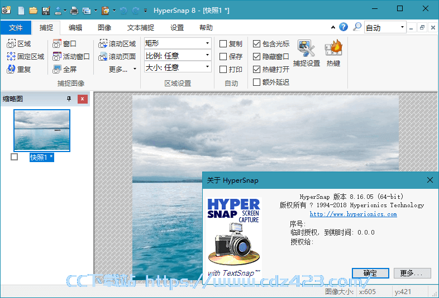Tick the checkbox beside 快照1 thumbnail
This screenshot has height=298, width=439.
coord(15,157)
